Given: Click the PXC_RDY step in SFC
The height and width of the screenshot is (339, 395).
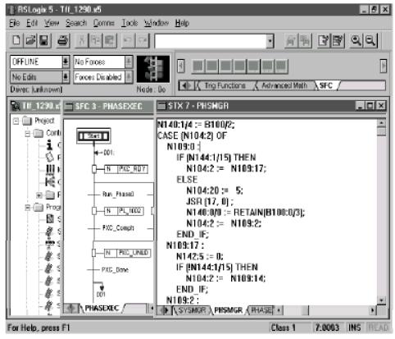Looking at the screenshot, I should coord(126,169).
